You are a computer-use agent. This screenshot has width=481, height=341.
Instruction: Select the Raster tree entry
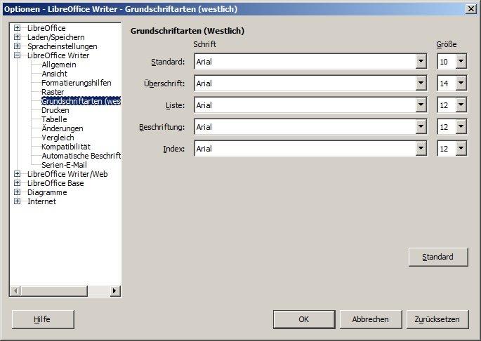(x=53, y=92)
